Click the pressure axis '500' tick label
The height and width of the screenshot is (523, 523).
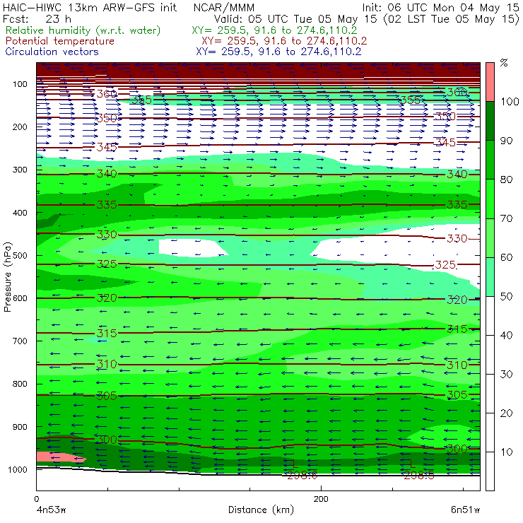click(20, 255)
